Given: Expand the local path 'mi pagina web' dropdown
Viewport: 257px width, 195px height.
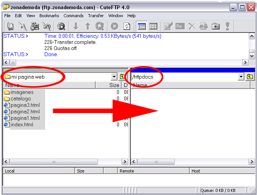Looking at the screenshot, I should click(114, 77).
